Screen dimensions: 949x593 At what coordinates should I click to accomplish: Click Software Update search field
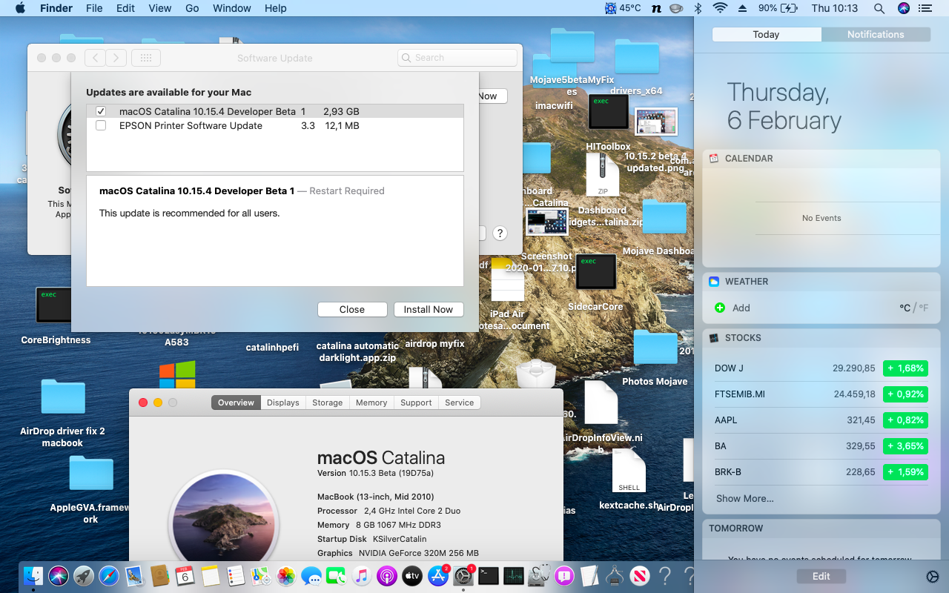pos(457,58)
